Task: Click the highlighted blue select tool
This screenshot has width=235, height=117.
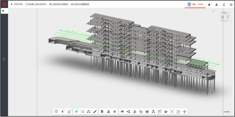Action: [x=76, y=111]
